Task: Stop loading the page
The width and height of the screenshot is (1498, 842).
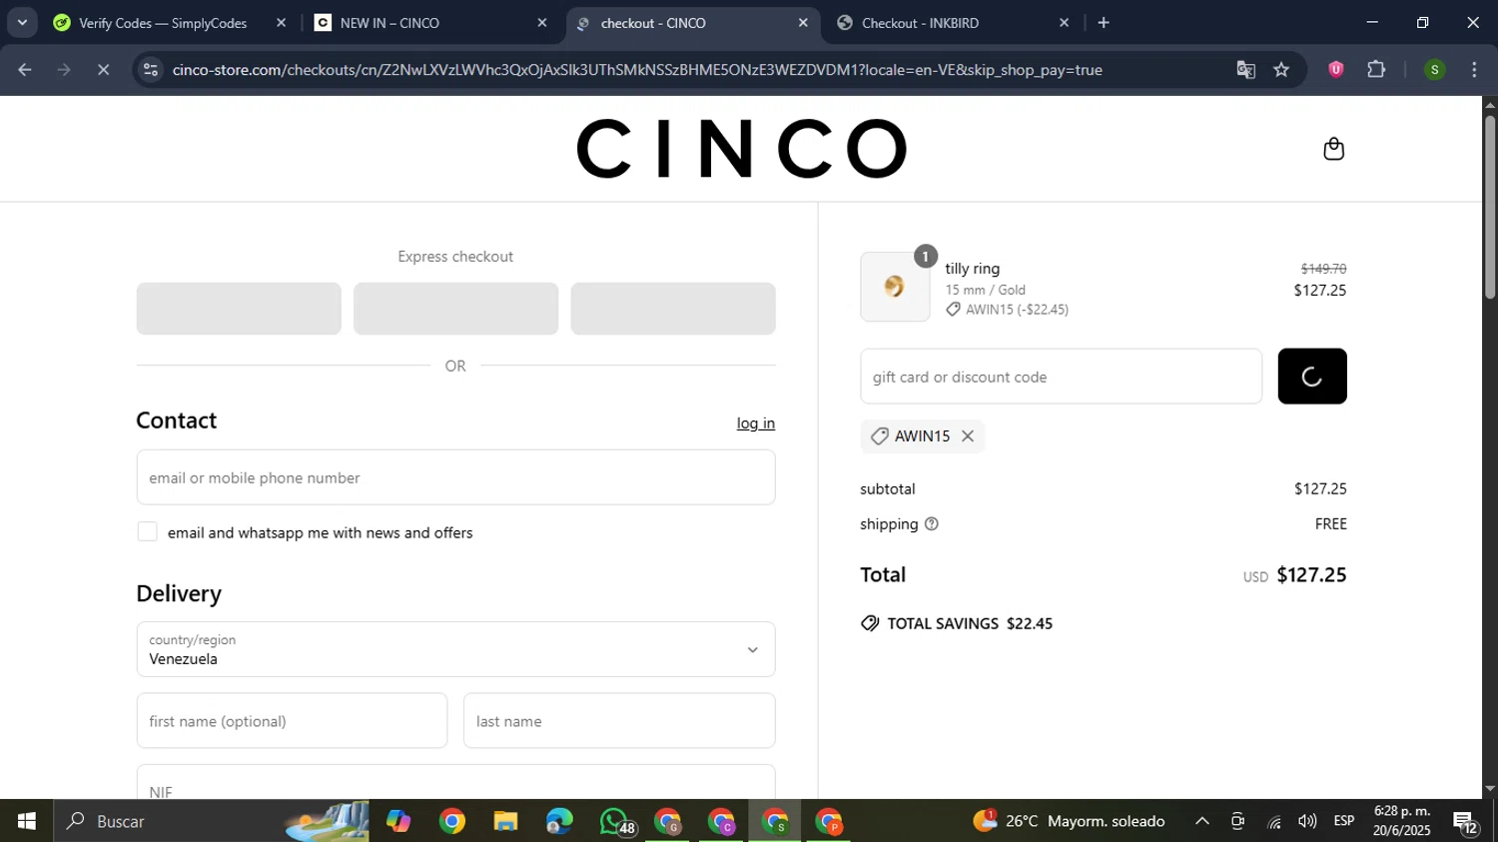Action: (x=103, y=70)
